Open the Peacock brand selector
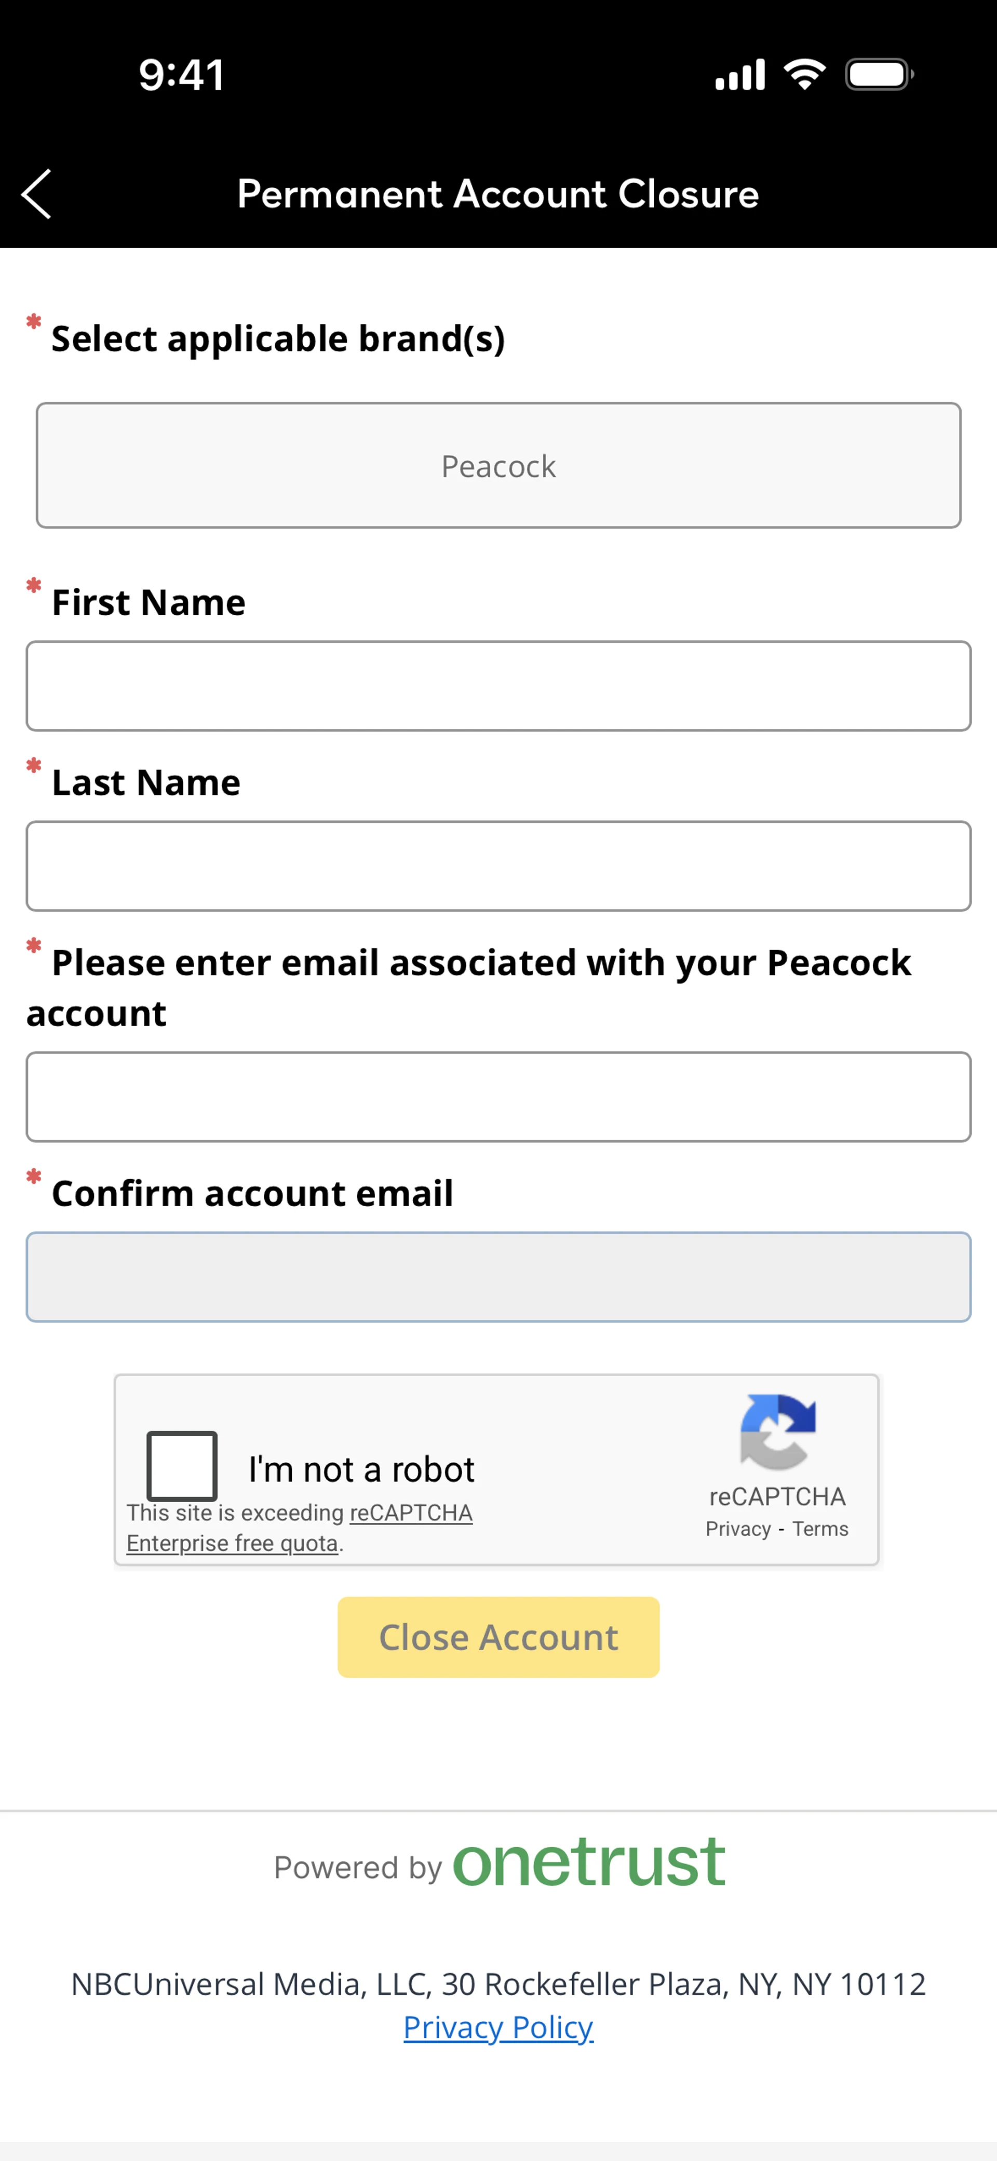997x2161 pixels. 498,466
